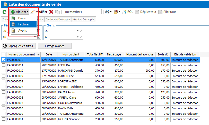Open the Ajouter dropdown arrow
This screenshot has height=125, width=209.
(28, 12)
